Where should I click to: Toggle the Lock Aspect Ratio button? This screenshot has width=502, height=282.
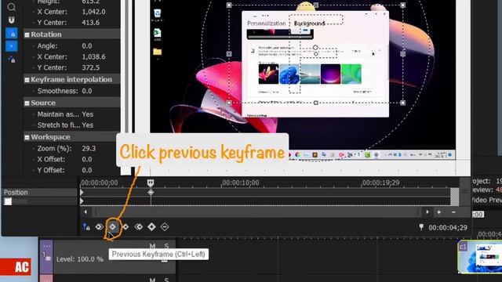(12, 34)
